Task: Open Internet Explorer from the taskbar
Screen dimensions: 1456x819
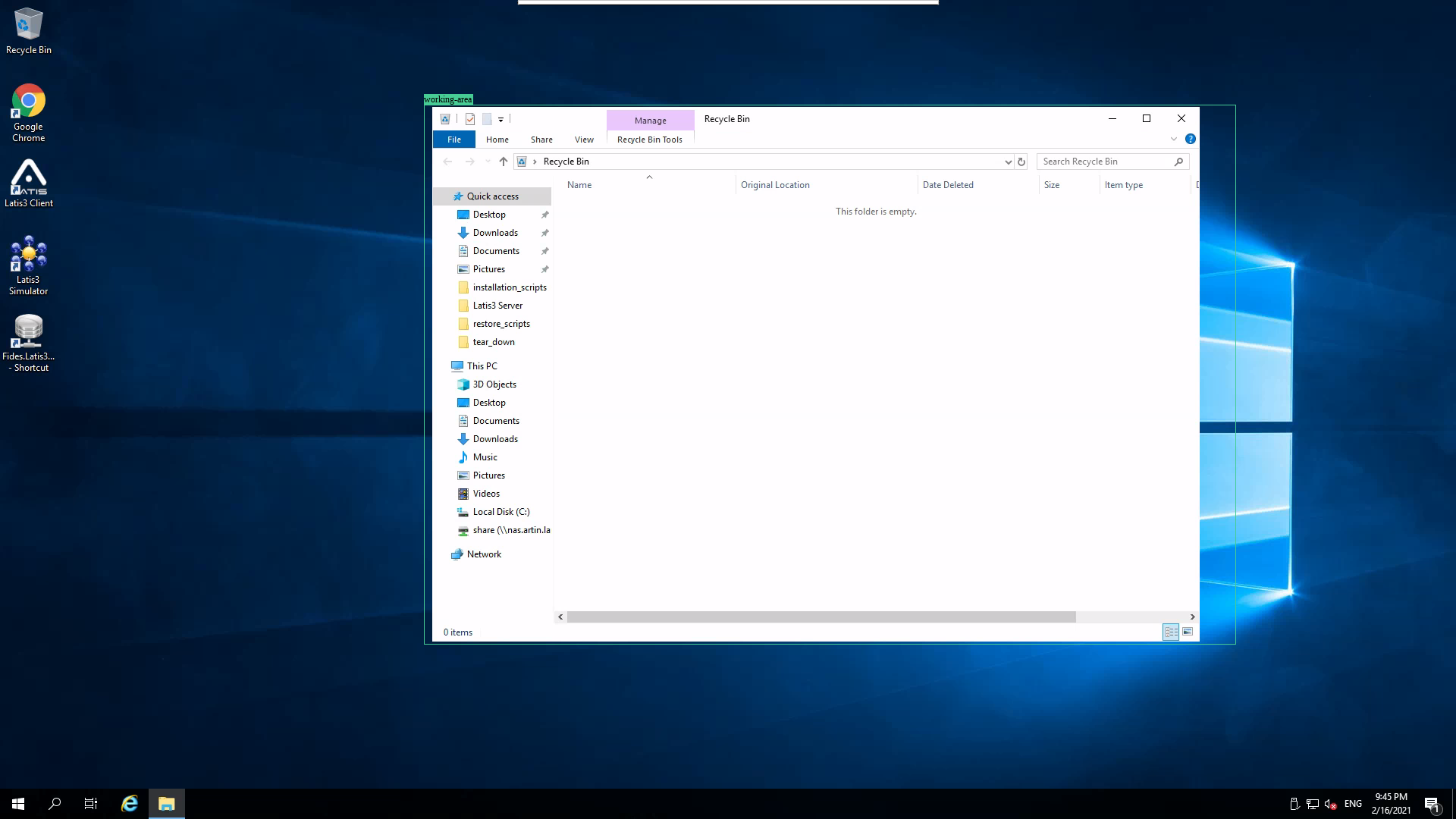Action: coord(130,804)
